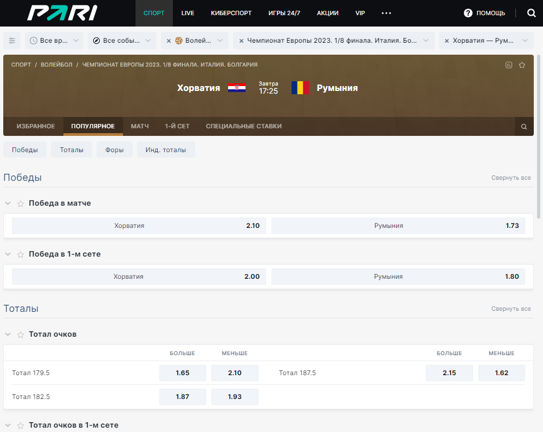543x432 pixels.
Task: Click Свернуть все next to Тоталы
Action: 511,309
